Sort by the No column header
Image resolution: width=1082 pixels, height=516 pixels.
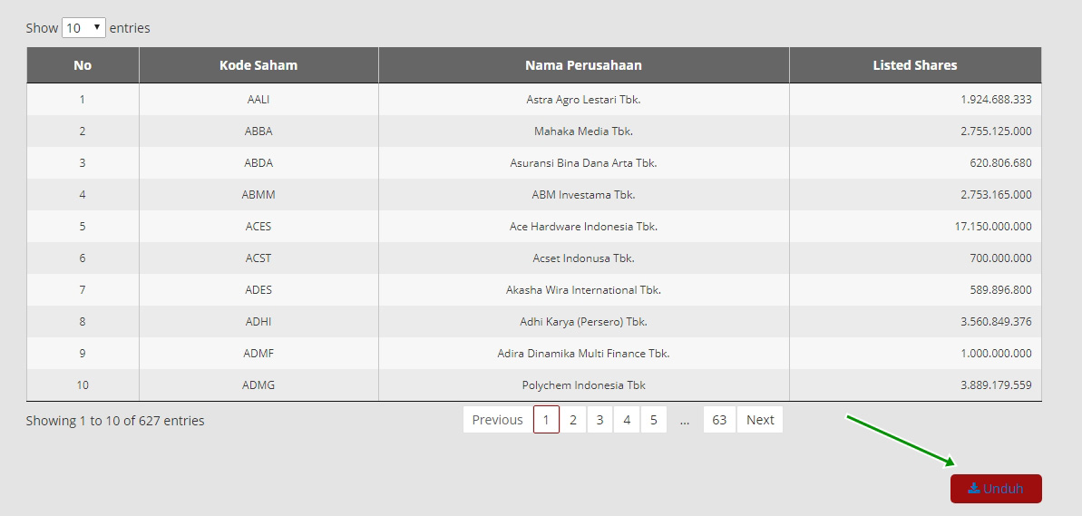pos(83,65)
